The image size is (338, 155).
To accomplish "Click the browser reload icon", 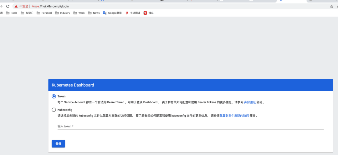I will pyautogui.click(x=8, y=6).
